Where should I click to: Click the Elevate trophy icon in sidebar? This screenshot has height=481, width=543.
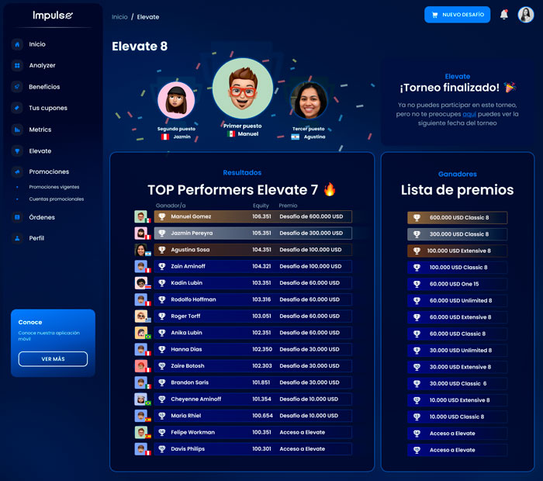coord(17,151)
